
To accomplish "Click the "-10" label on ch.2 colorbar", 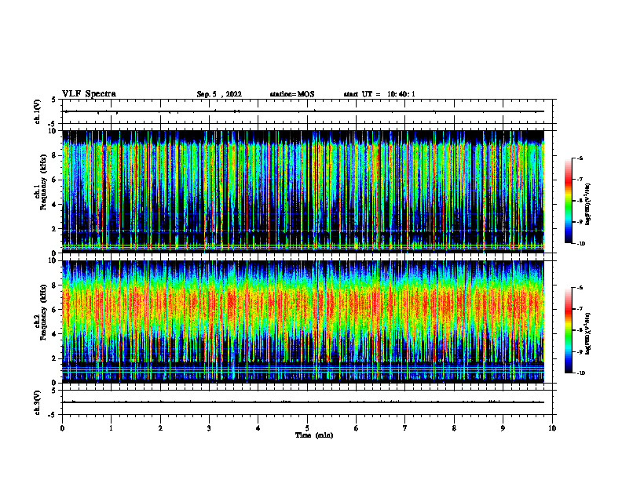I will [580, 373].
